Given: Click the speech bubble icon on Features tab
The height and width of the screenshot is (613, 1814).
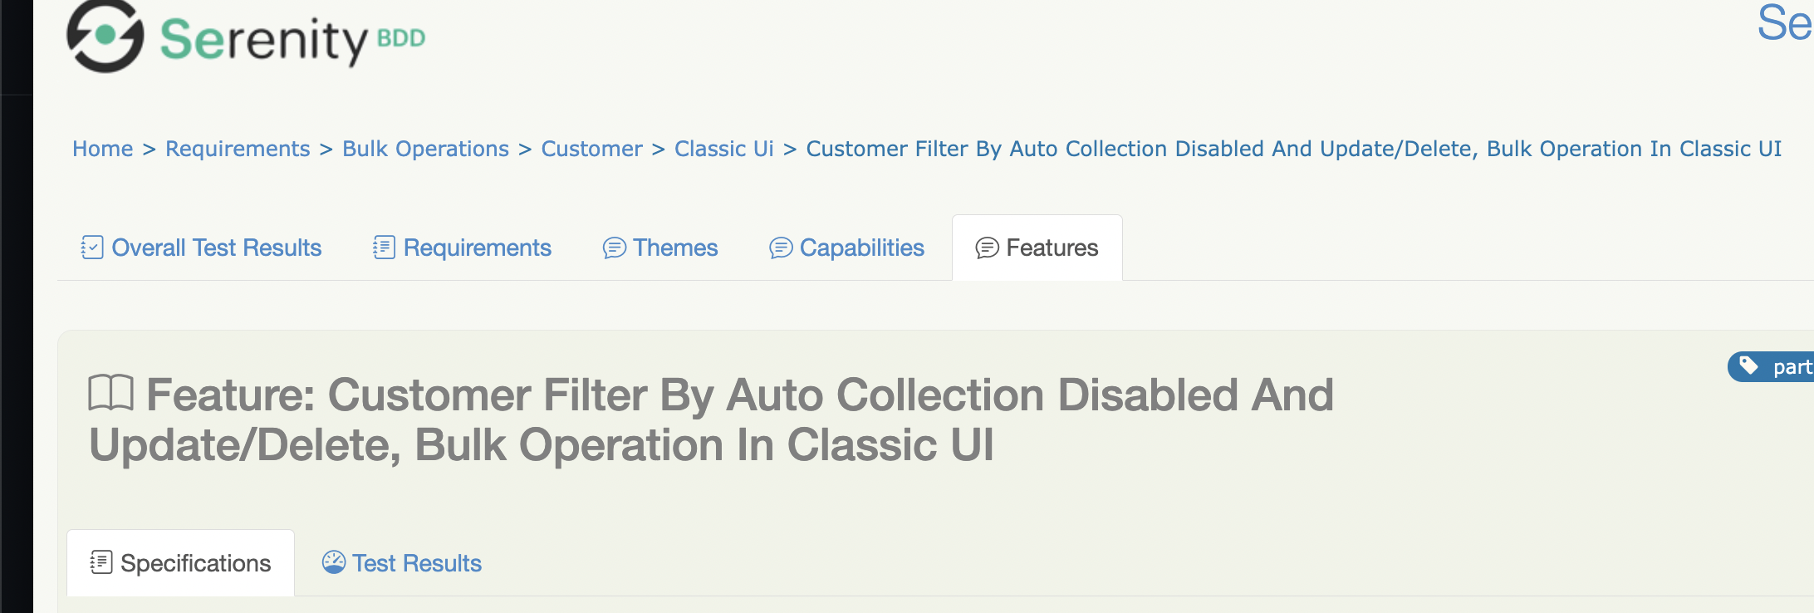Looking at the screenshot, I should (x=987, y=248).
